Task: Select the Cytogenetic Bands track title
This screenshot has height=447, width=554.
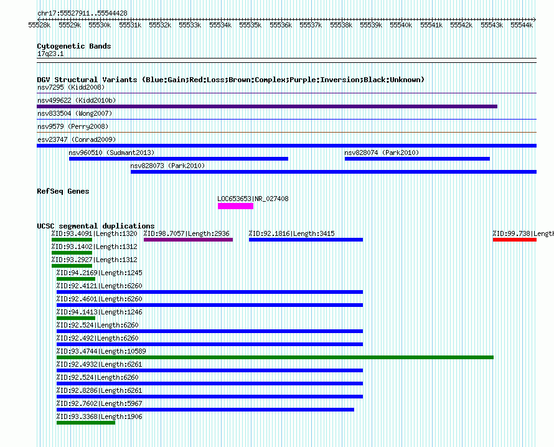Action: pyautogui.click(x=74, y=46)
